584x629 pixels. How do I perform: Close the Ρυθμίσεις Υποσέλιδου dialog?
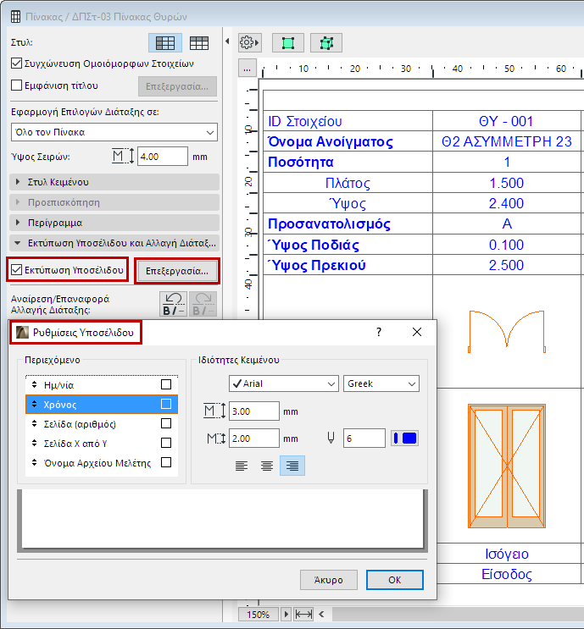(x=417, y=332)
